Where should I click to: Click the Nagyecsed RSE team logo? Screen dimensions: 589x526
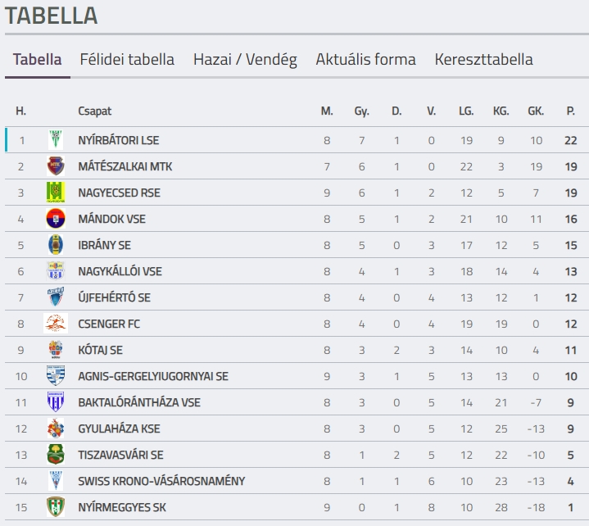pos(55,193)
